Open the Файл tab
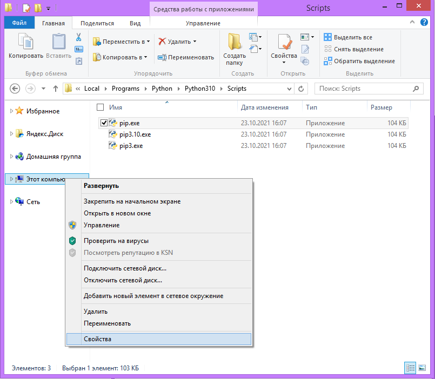The image size is (435, 379). (19, 23)
